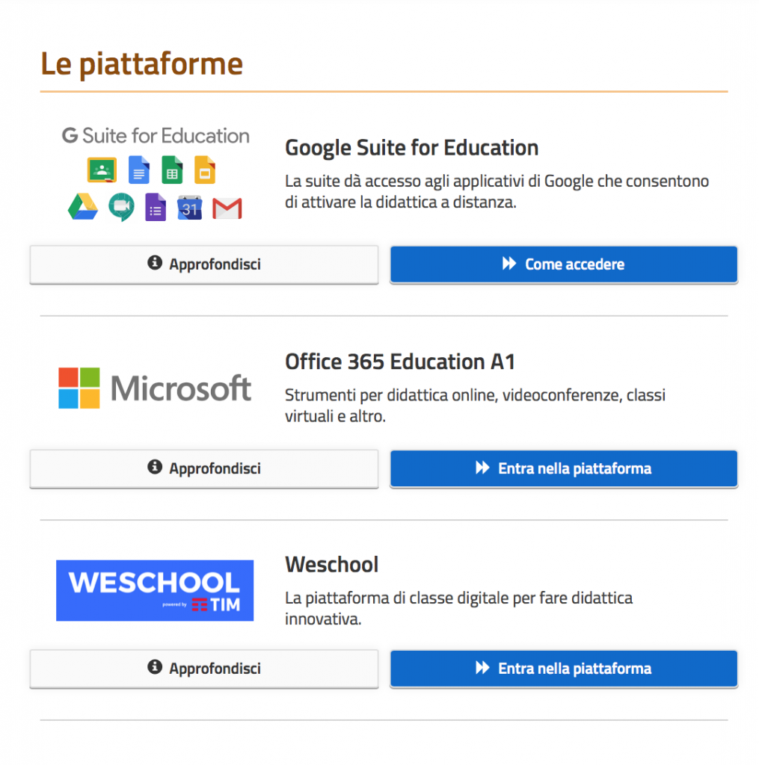Select the Google Suite for Education heading
Viewport: 759px width, 765px height.
click(412, 148)
